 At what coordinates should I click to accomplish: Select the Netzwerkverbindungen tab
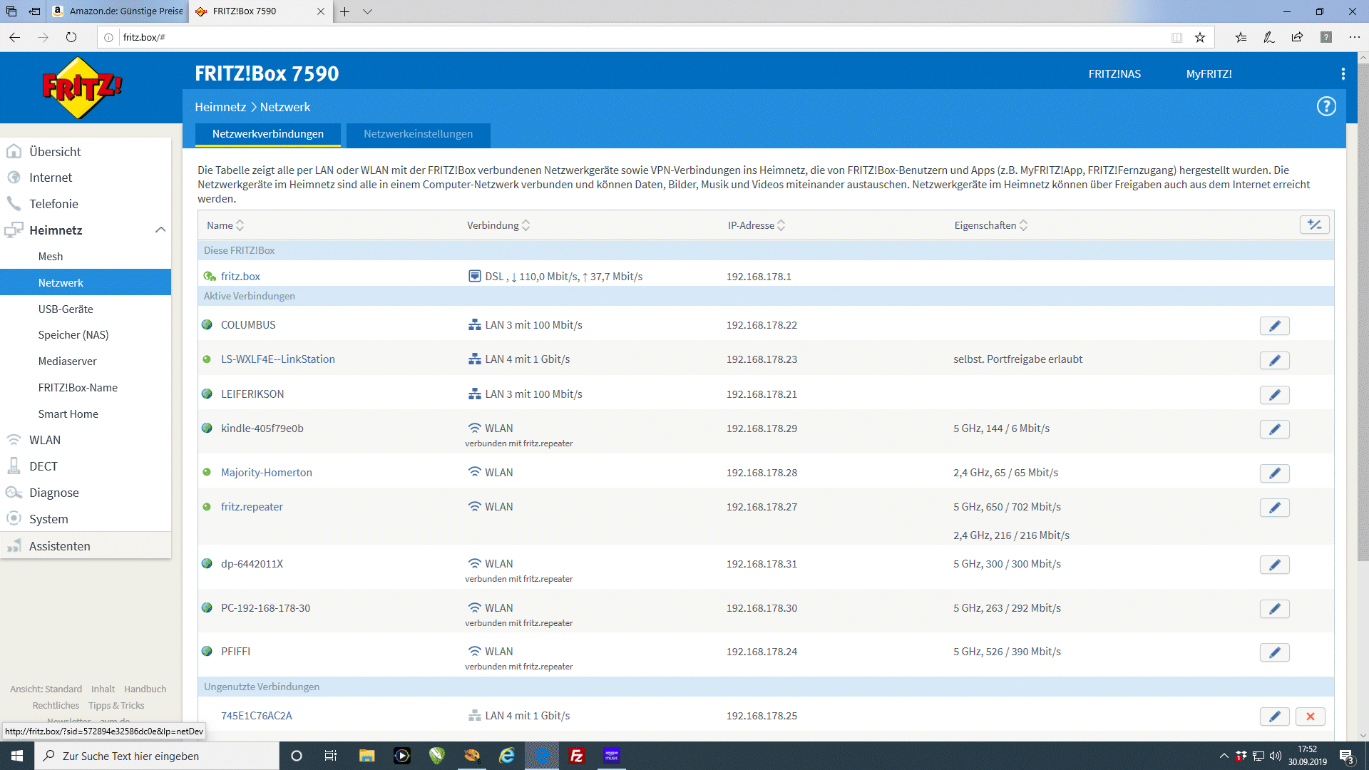click(268, 134)
